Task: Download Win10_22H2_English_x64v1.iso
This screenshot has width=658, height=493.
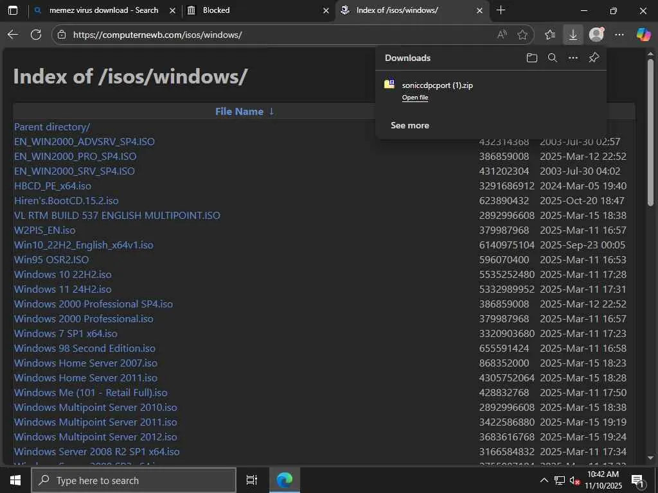Action: point(84,245)
